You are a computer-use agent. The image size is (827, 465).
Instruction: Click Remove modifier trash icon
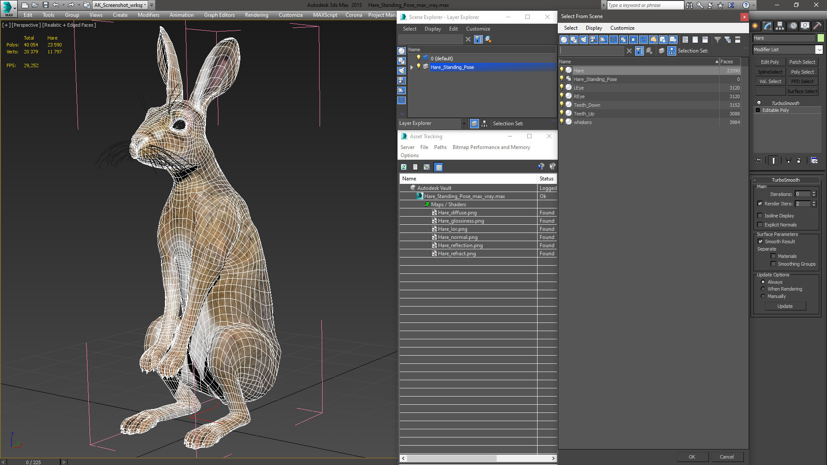799,161
